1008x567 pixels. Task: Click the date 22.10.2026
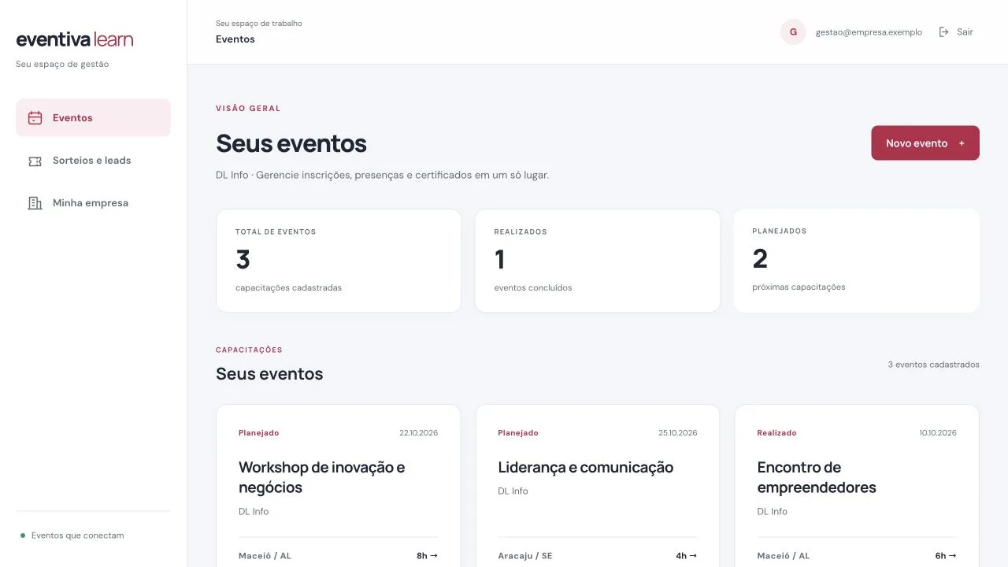(x=418, y=433)
